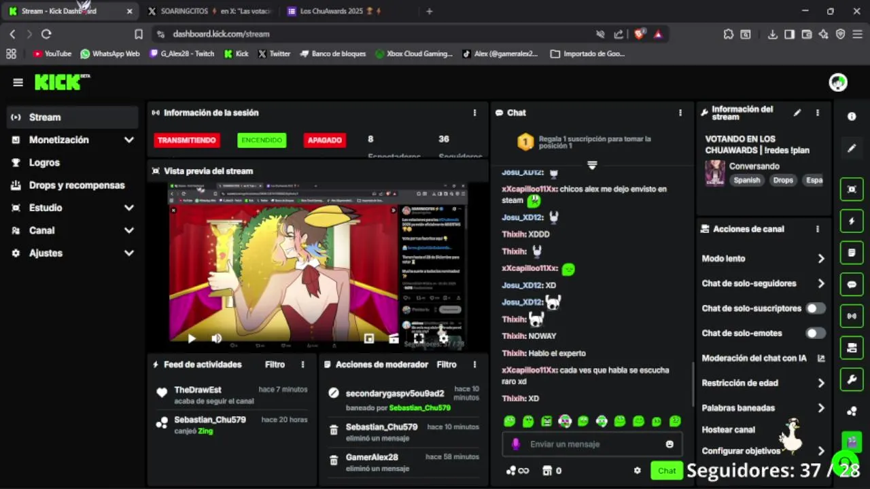Click the Enviar un mensaje chat input
Viewport: 870px width, 489px height.
click(592, 444)
